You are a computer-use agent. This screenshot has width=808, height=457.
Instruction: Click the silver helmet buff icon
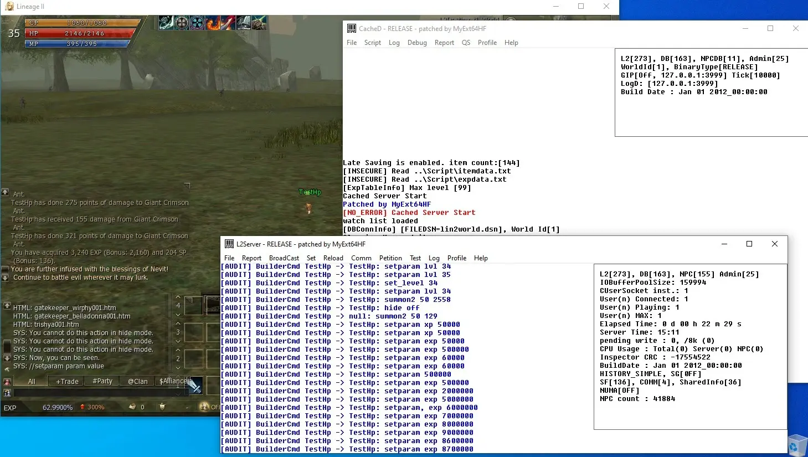click(x=244, y=23)
